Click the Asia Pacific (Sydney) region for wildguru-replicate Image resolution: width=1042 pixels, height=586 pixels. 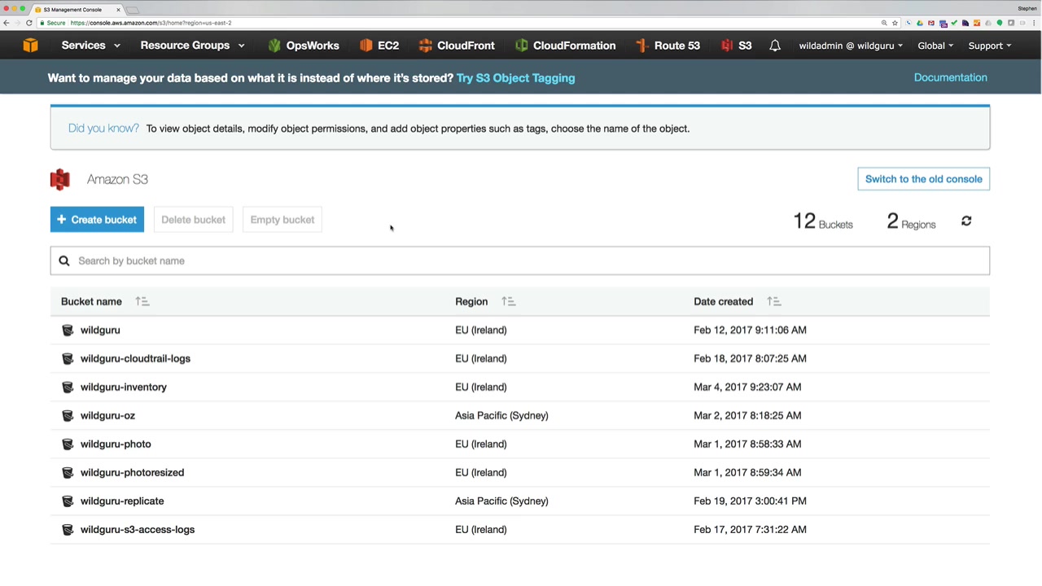tap(501, 501)
